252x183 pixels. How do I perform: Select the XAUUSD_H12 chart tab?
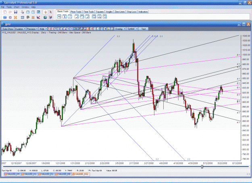80,174
